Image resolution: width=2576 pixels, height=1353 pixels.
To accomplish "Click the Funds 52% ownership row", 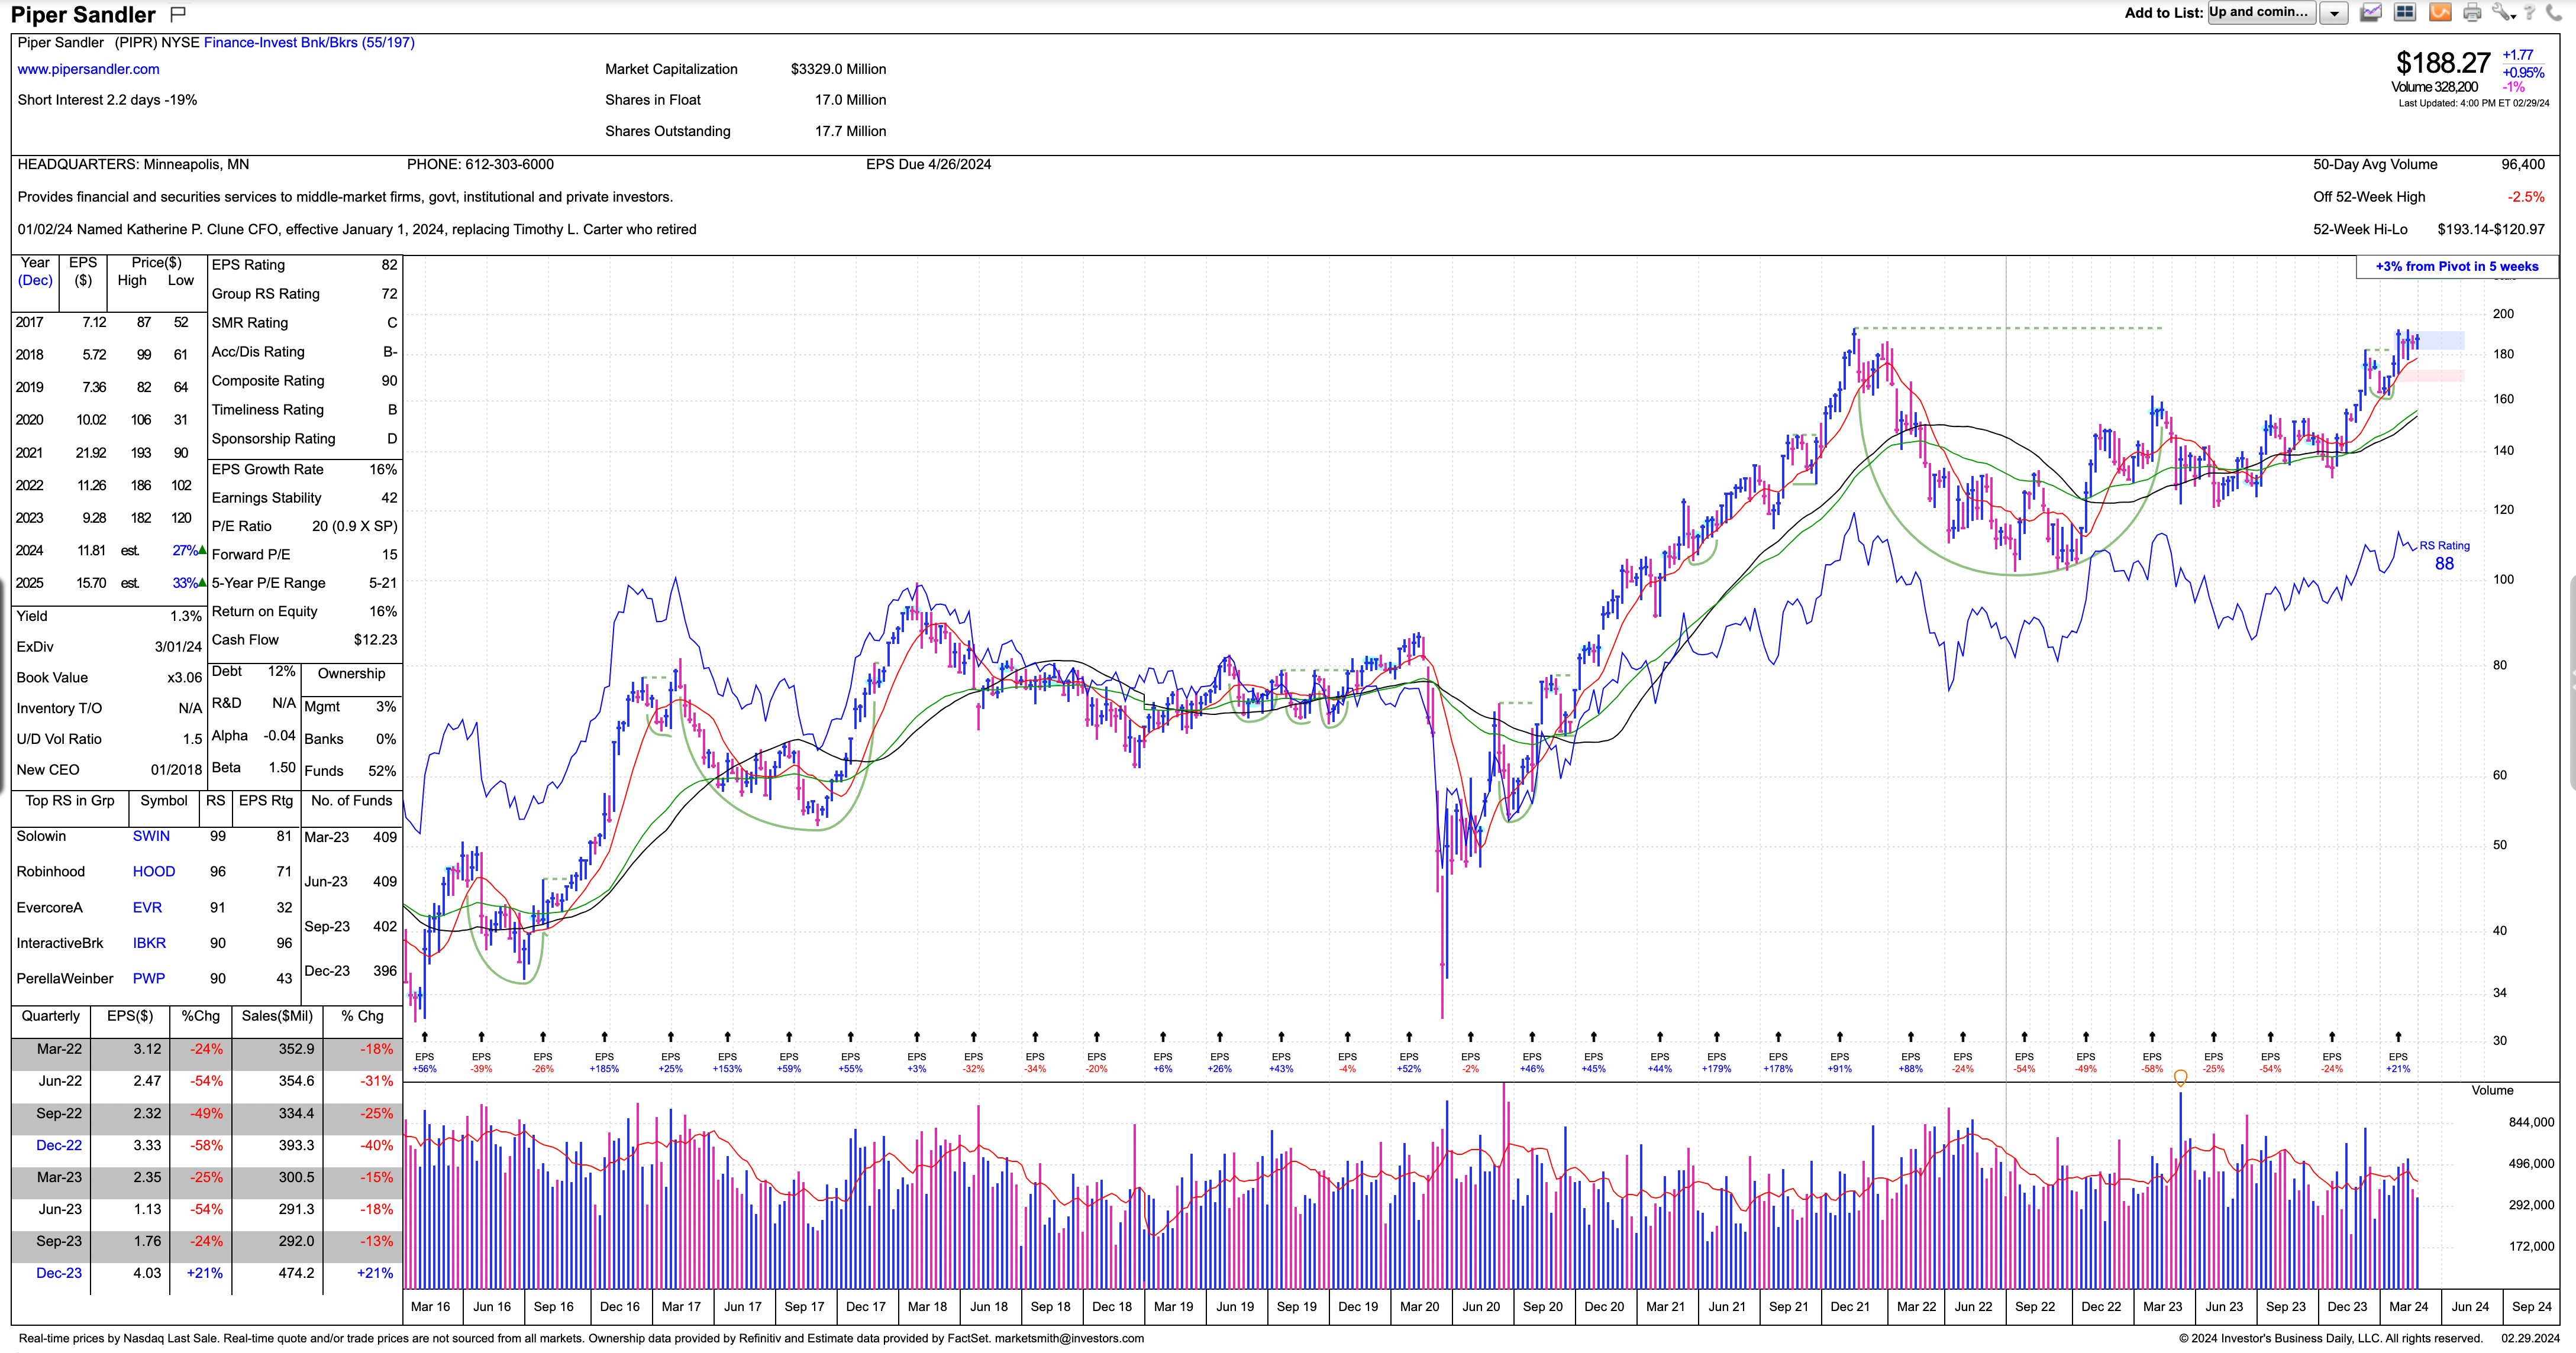I will point(350,772).
